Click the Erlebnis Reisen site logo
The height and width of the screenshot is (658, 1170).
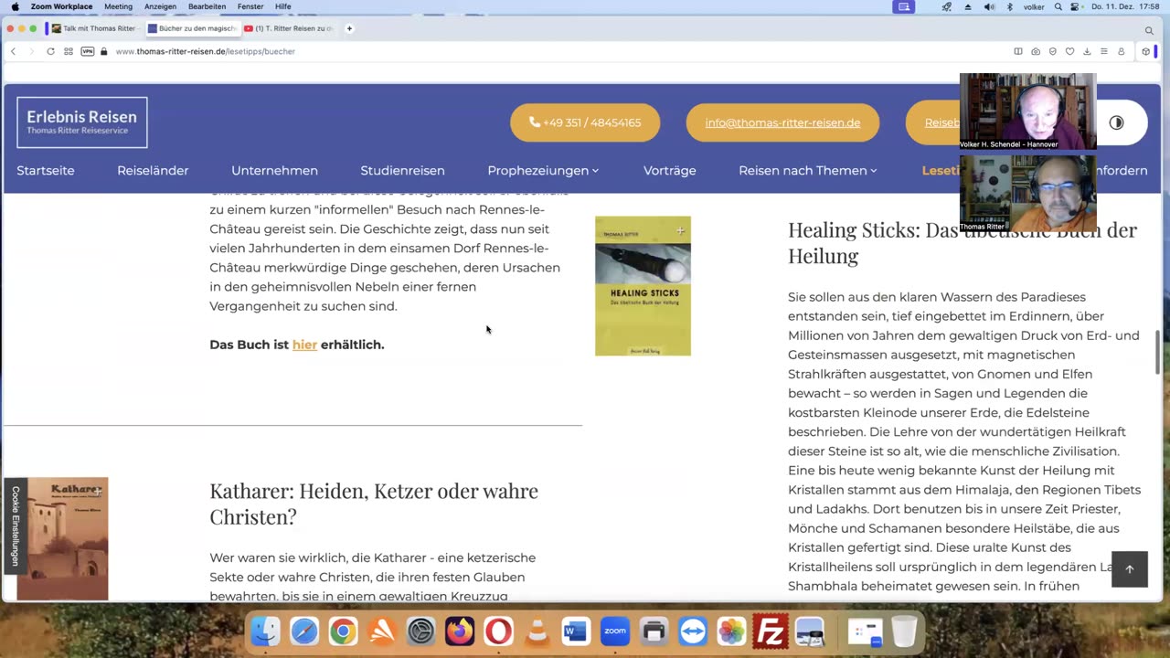(82, 122)
